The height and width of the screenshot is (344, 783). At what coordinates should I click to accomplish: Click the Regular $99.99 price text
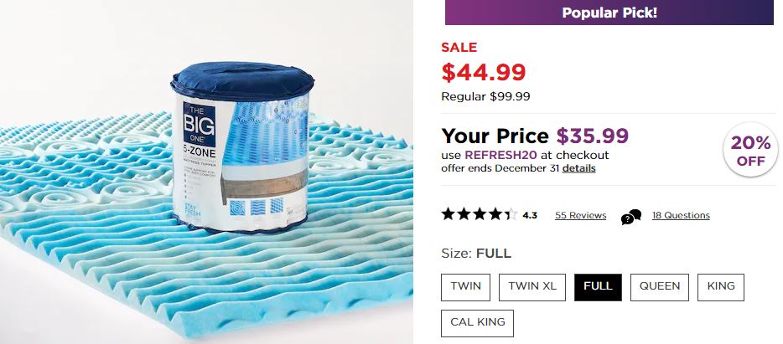(485, 96)
